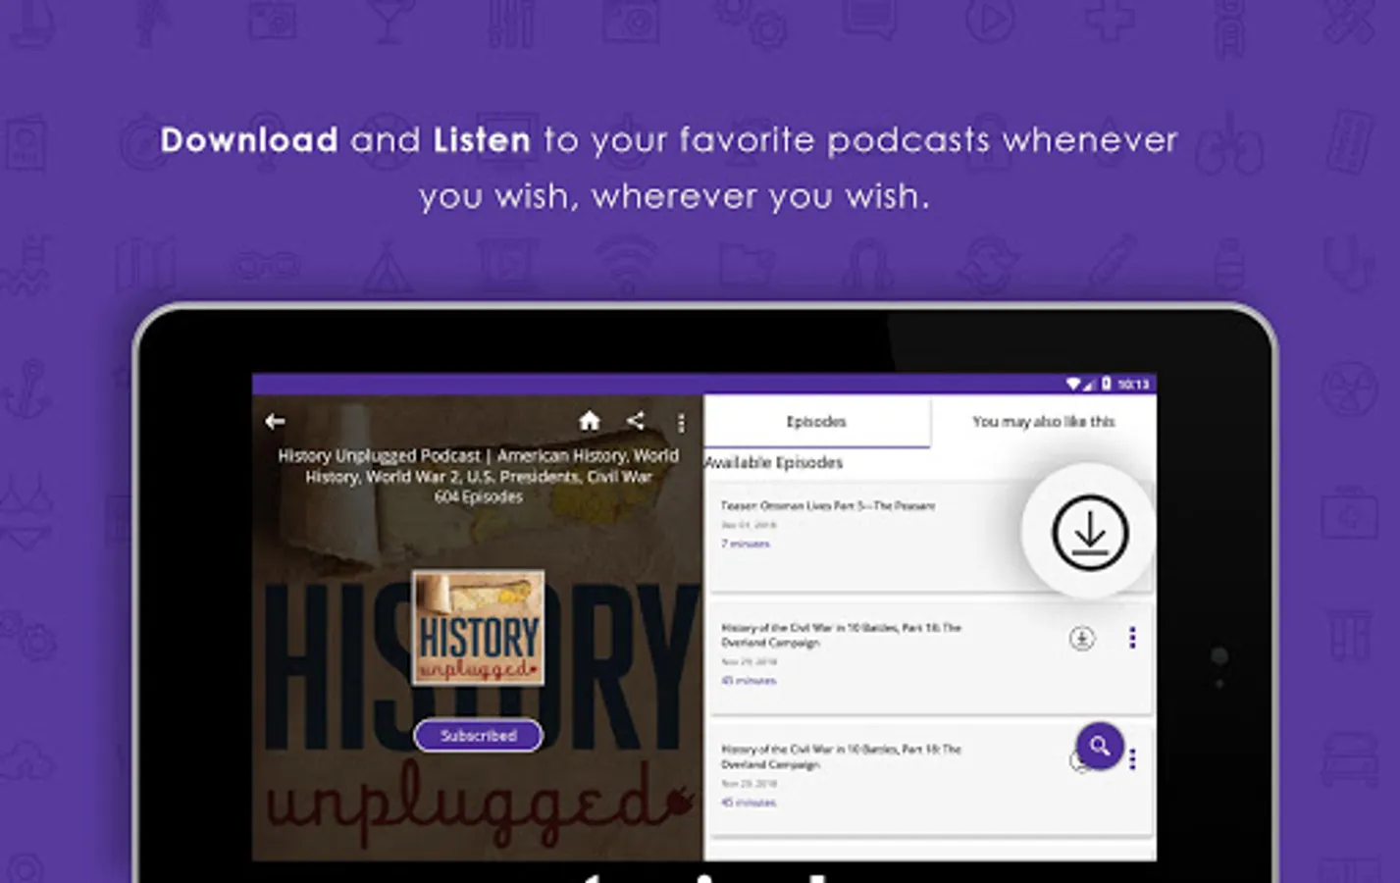Tap the purple search floating button
The width and height of the screenshot is (1400, 883).
point(1100,746)
